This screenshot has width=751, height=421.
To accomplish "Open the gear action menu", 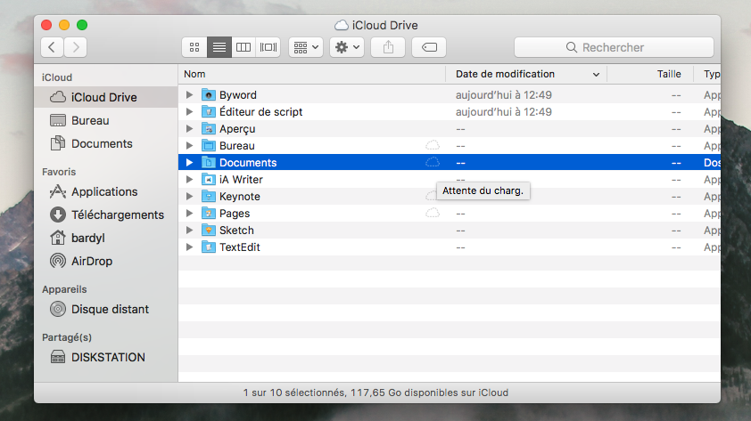I will pyautogui.click(x=347, y=47).
